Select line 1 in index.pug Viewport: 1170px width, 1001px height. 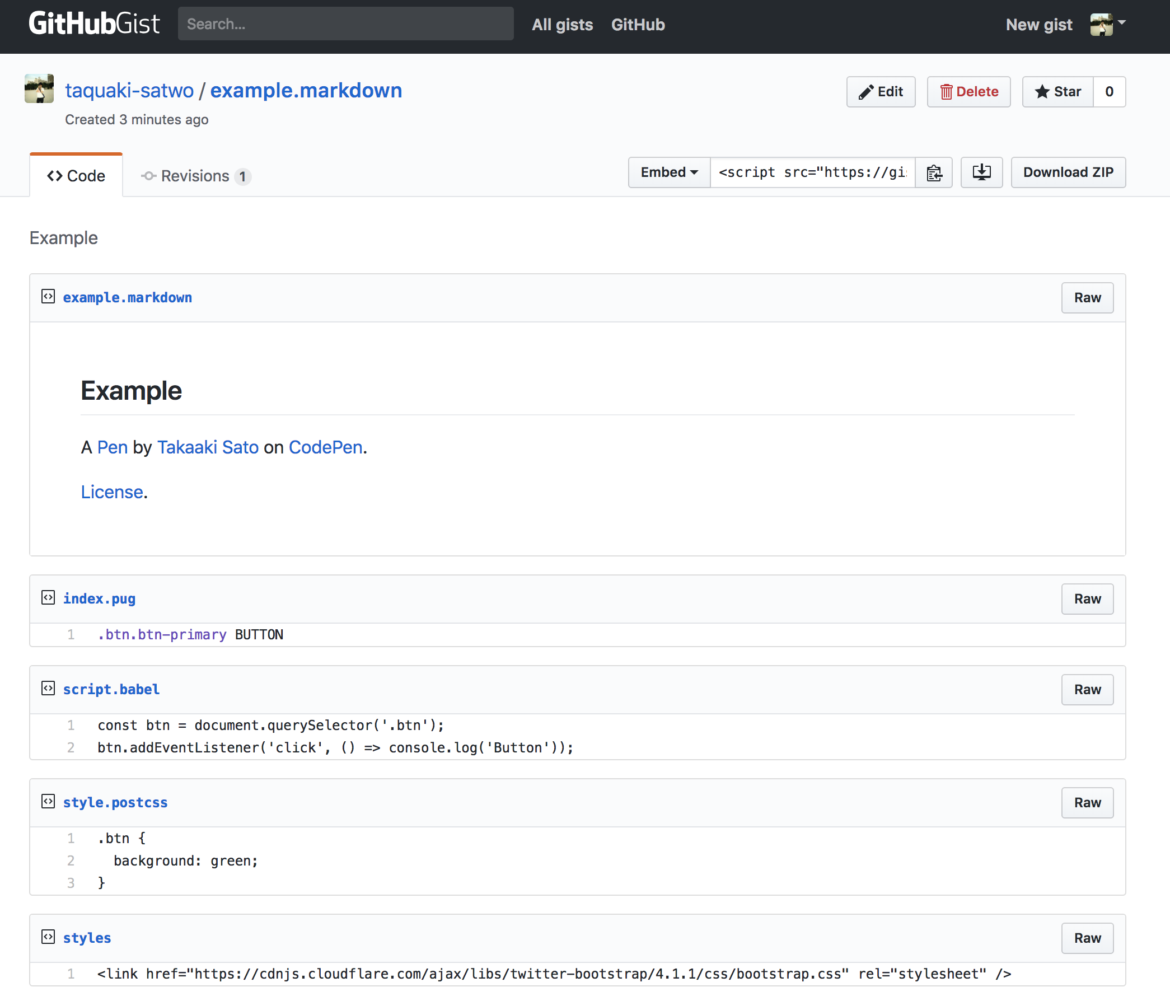tap(71, 635)
